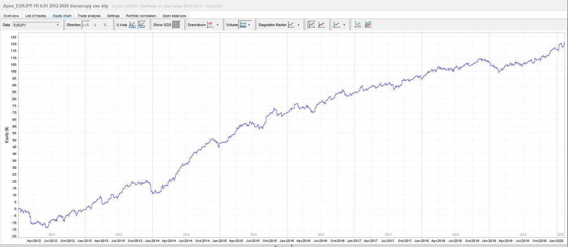Open the Open balances tab
The height and width of the screenshot is (247, 568).
174,15
